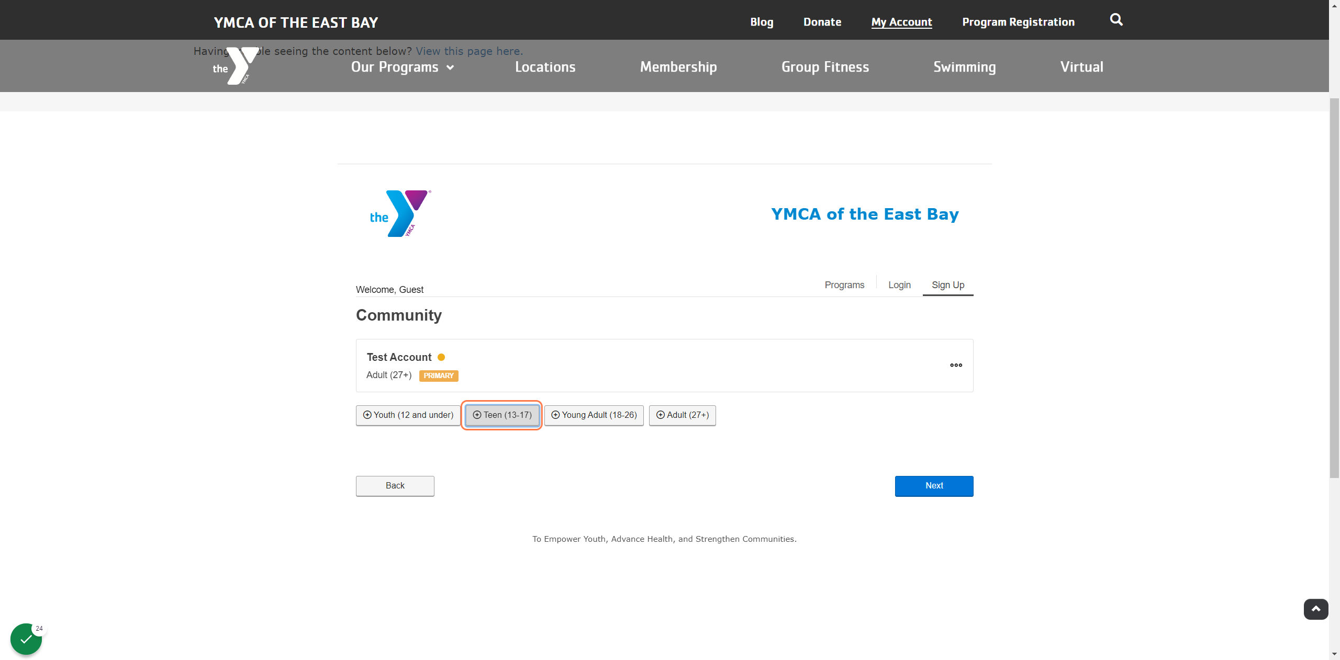Open the Group Fitness menu item
This screenshot has width=1340, height=660.
click(825, 67)
